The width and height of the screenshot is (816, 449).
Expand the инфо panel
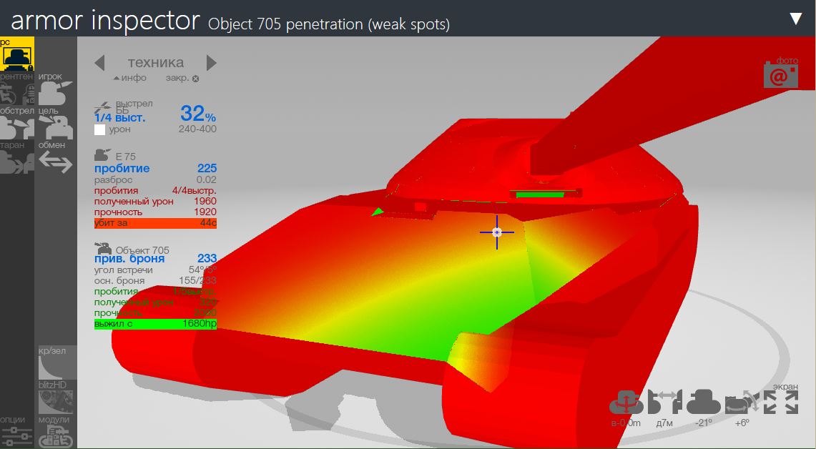click(130, 78)
